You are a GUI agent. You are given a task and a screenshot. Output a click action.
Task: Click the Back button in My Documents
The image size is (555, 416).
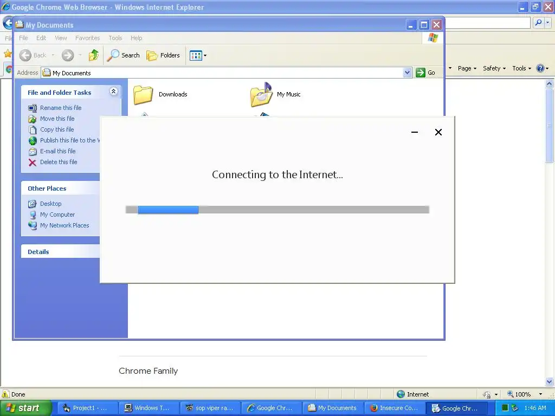pos(33,55)
